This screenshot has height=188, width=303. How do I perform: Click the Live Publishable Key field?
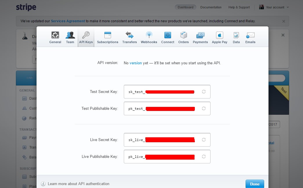pyautogui.click(x=167, y=156)
